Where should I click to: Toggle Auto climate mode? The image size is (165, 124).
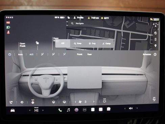20,55
